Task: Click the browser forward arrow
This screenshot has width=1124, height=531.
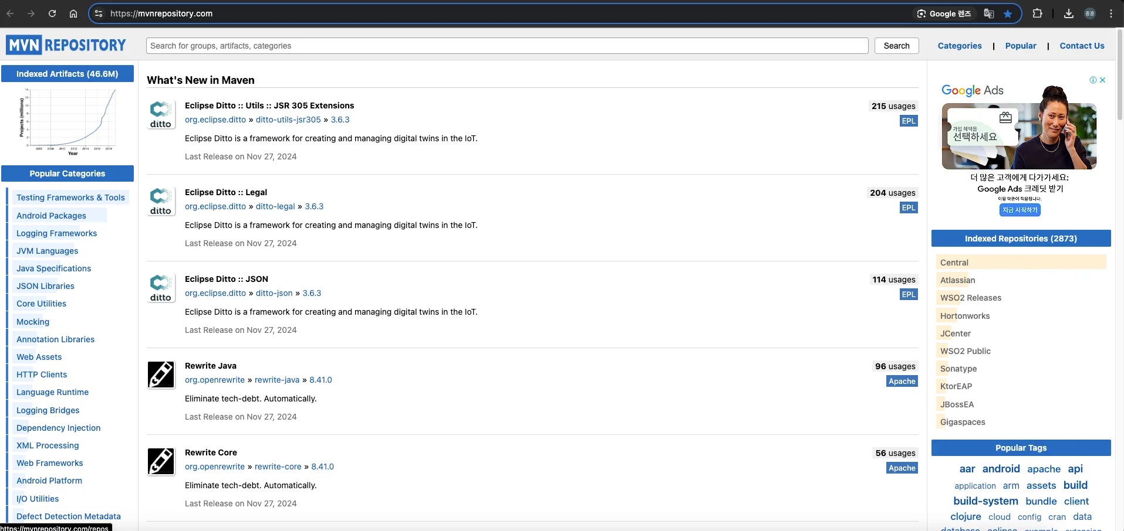Action: tap(31, 13)
